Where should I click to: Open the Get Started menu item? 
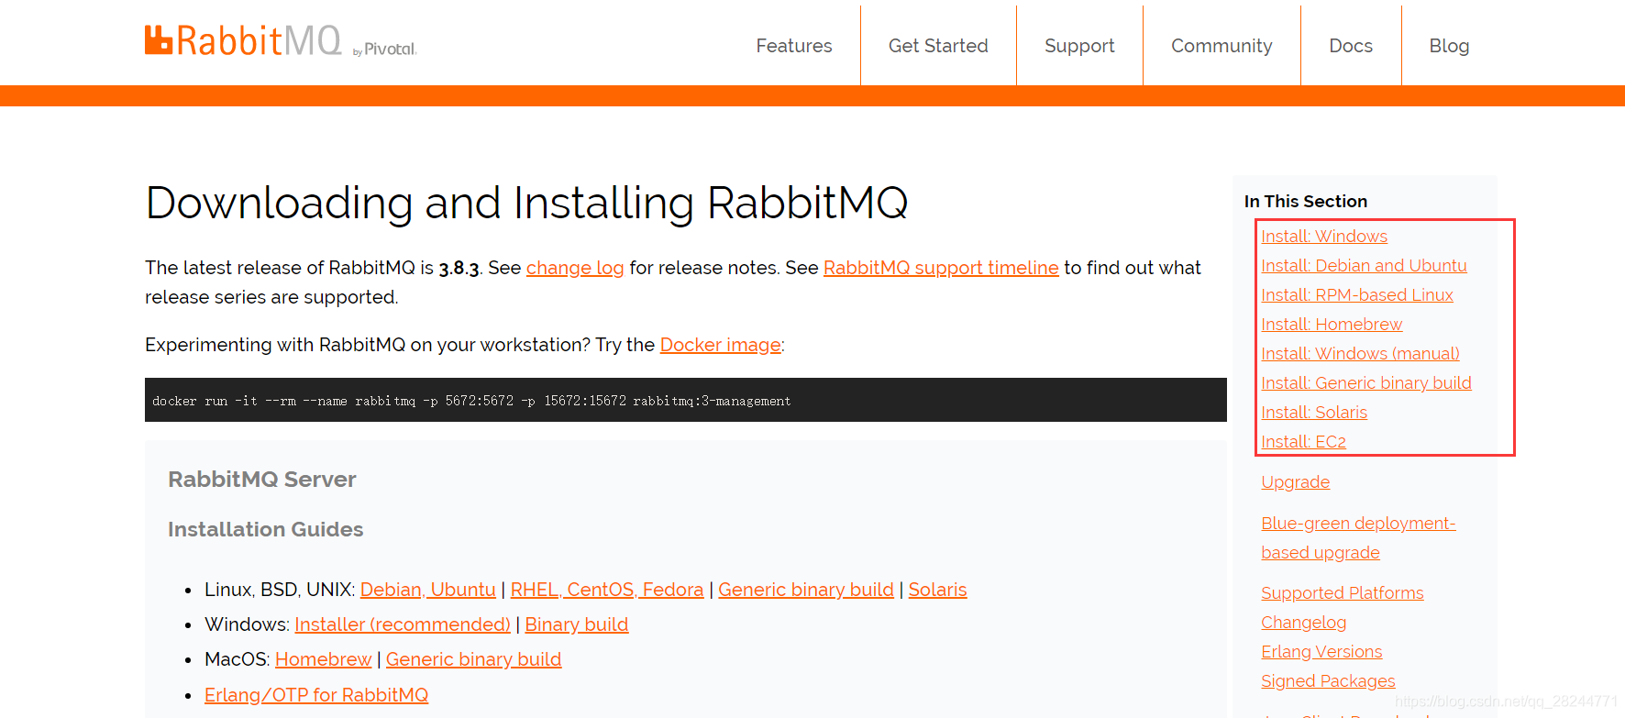coord(938,46)
